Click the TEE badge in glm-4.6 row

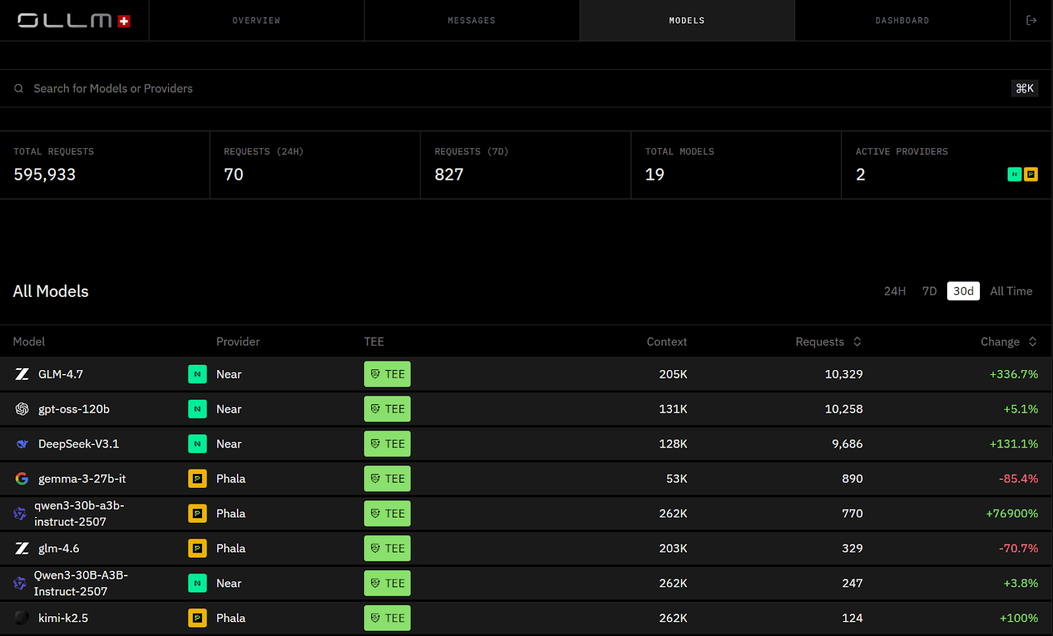pos(387,548)
